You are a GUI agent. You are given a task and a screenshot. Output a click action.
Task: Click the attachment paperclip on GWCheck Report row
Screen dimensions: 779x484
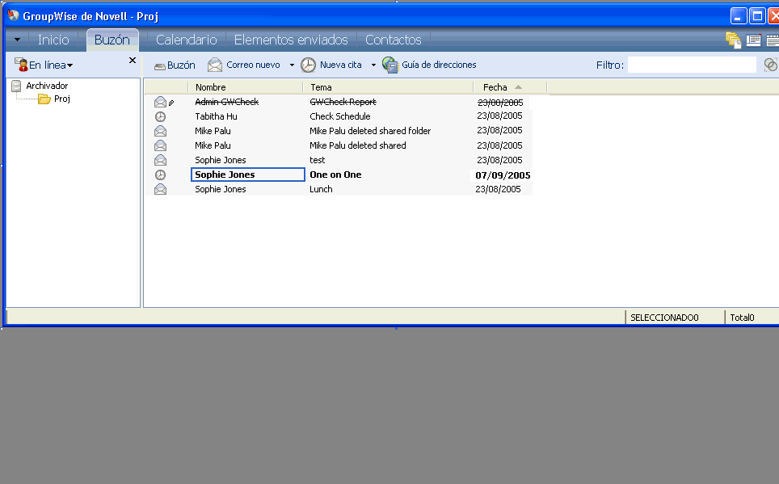click(x=171, y=103)
